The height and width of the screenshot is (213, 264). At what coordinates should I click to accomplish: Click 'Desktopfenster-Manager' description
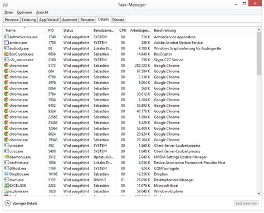(174, 180)
